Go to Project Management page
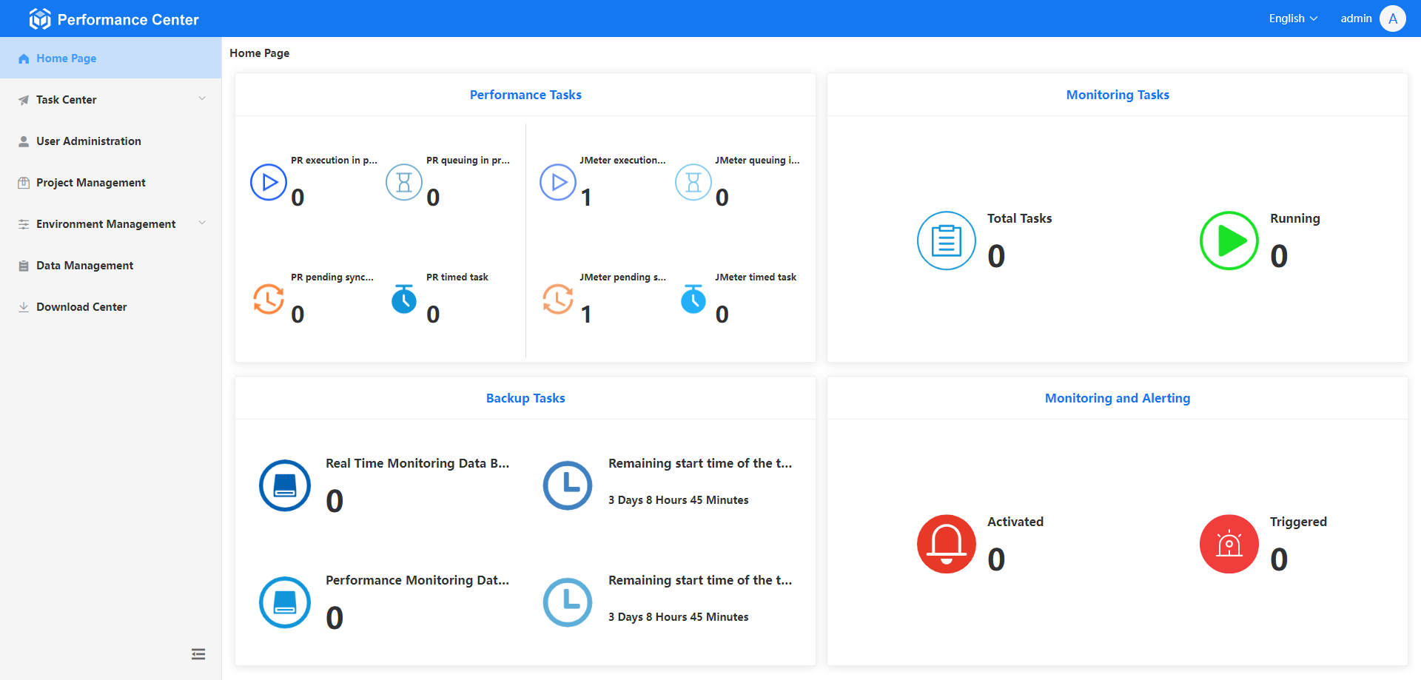The height and width of the screenshot is (680, 1421). pyautogui.click(x=91, y=183)
